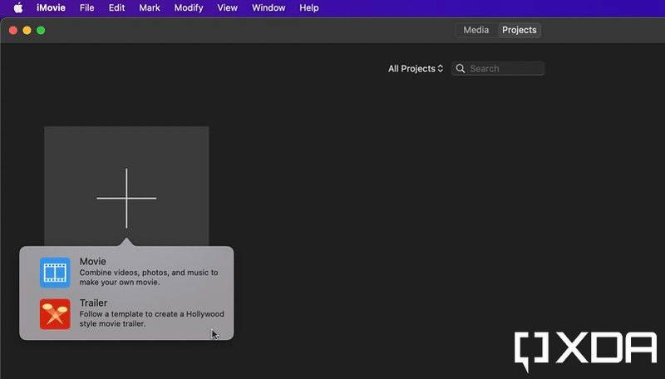Screen dimensions: 665x379
Task: Open the iMovie application menu
Action: point(51,7)
